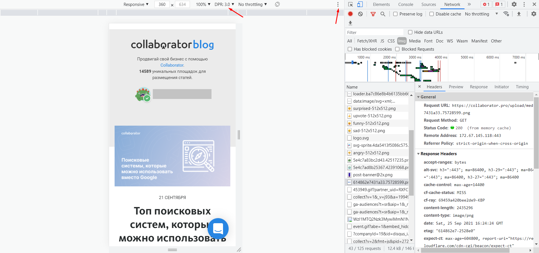Screen dimensions: 539x253
Task: Toggle device toolbar icon
Action: point(360,4)
